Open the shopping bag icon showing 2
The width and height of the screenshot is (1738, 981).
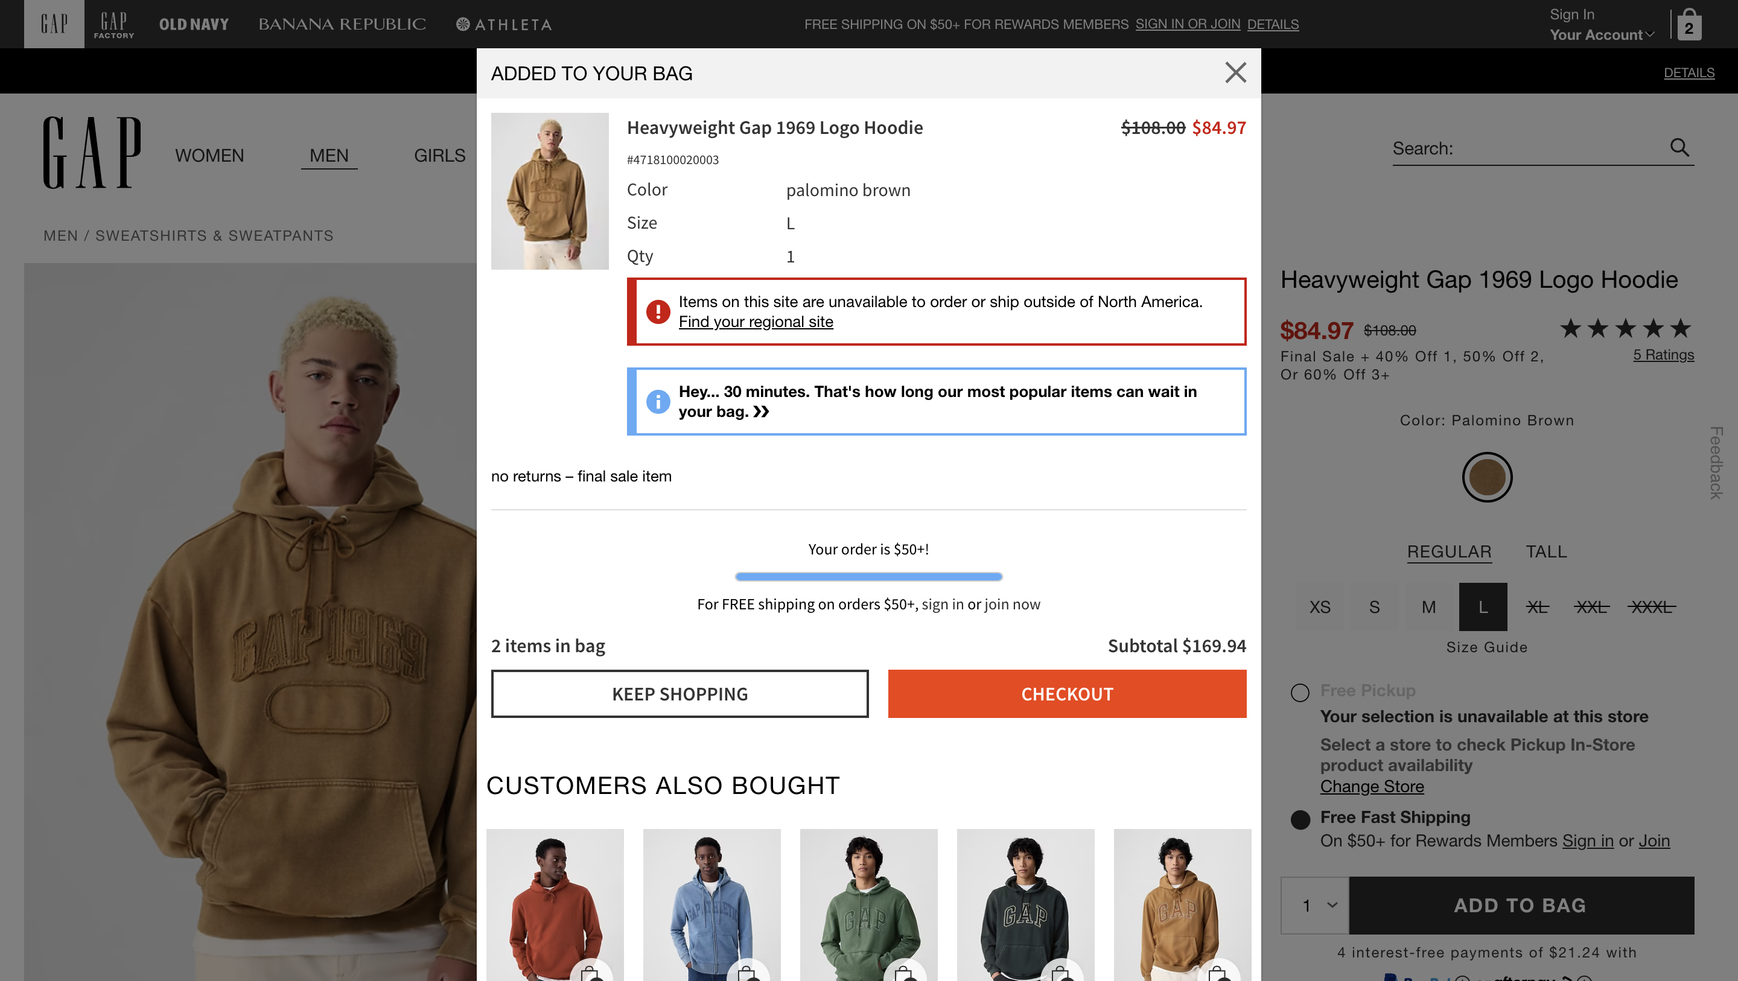click(1689, 24)
